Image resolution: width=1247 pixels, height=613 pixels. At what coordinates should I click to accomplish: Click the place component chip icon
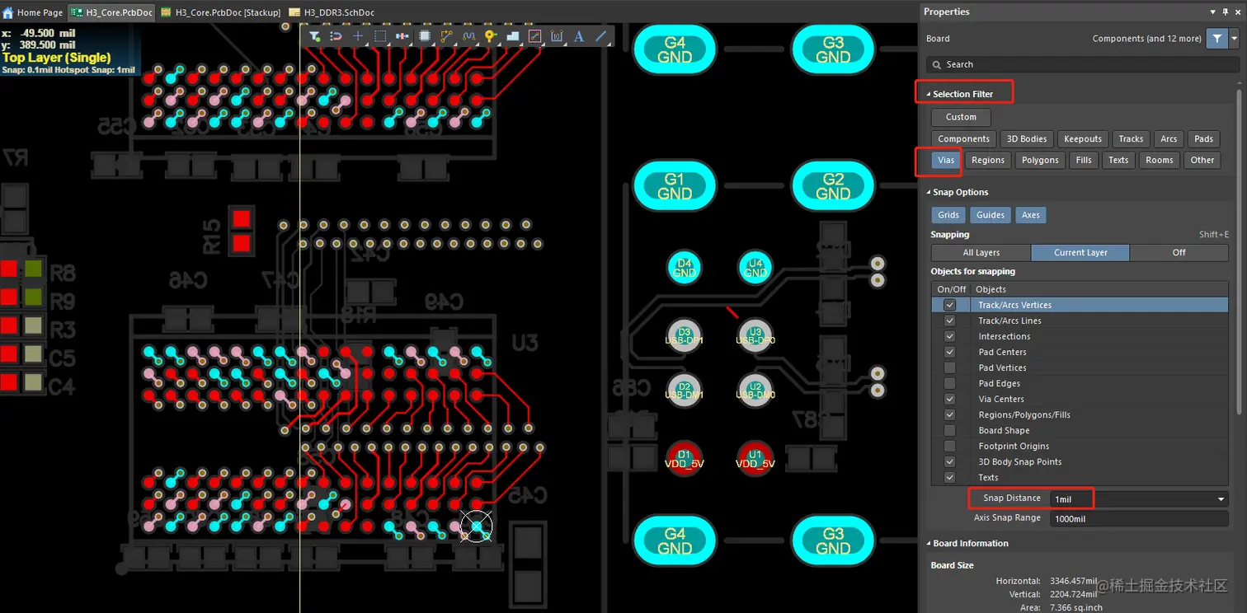(x=425, y=36)
